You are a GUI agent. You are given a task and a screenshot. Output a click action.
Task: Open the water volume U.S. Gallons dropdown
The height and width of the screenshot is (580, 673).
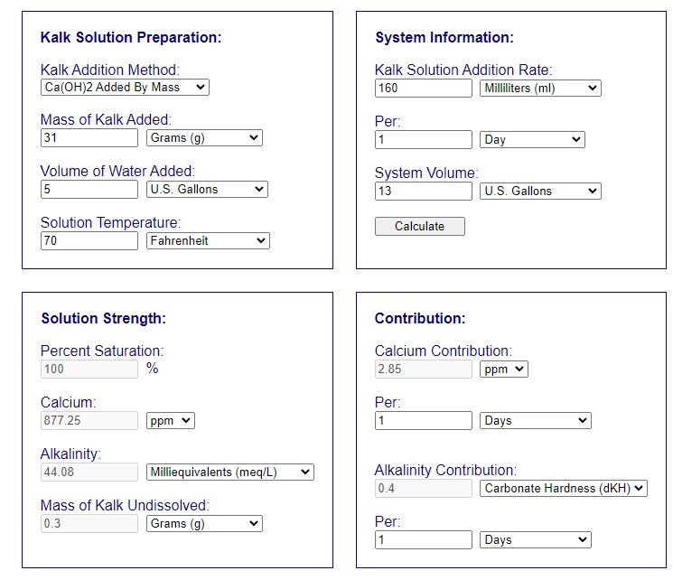tap(207, 190)
